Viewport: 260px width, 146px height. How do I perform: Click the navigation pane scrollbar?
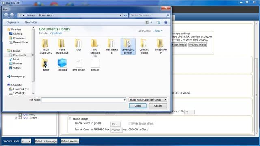(x=33, y=55)
